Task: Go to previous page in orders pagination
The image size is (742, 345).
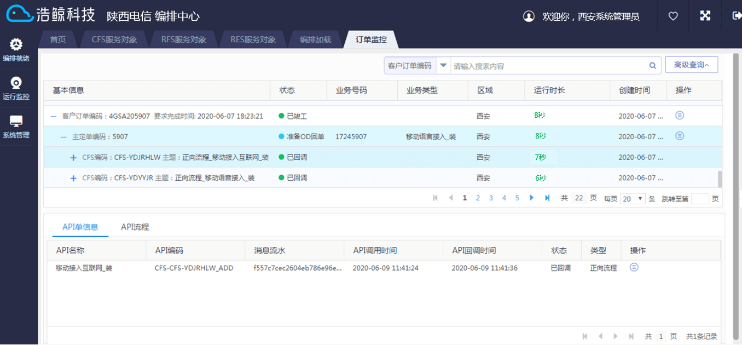Action: tap(451, 198)
